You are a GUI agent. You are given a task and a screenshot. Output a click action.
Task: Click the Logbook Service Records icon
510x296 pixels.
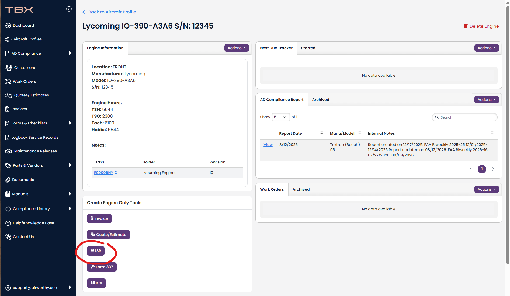[7, 138]
